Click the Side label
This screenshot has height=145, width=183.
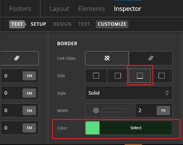[61, 76]
